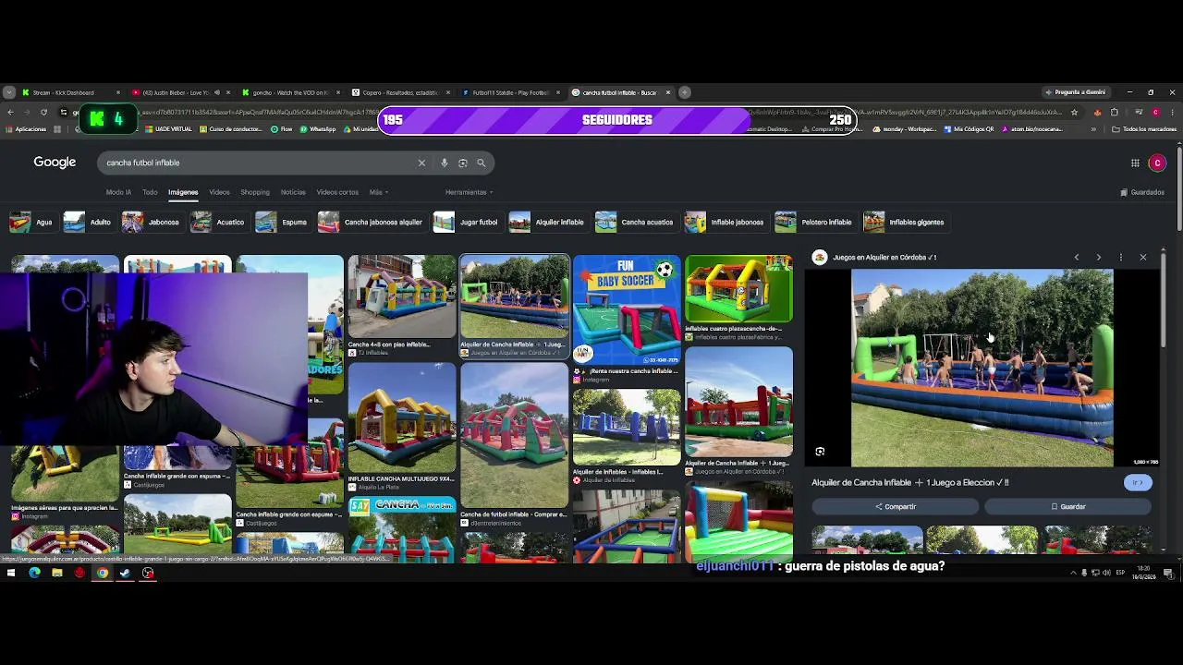Clear the Google search box text
Image resolution: width=1183 pixels, height=665 pixels.
[x=421, y=163]
